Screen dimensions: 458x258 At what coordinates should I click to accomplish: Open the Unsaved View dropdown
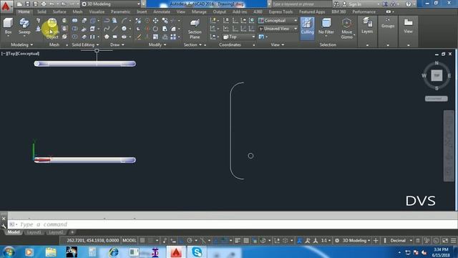[278, 29]
